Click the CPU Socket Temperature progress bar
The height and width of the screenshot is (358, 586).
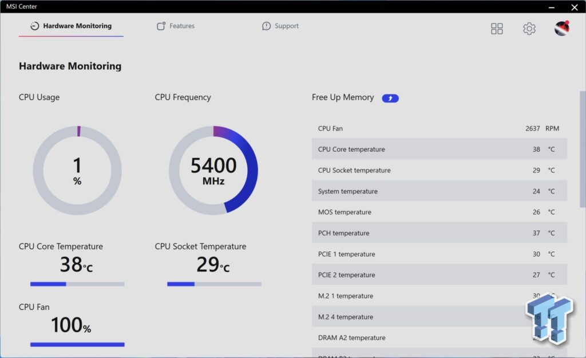214,284
